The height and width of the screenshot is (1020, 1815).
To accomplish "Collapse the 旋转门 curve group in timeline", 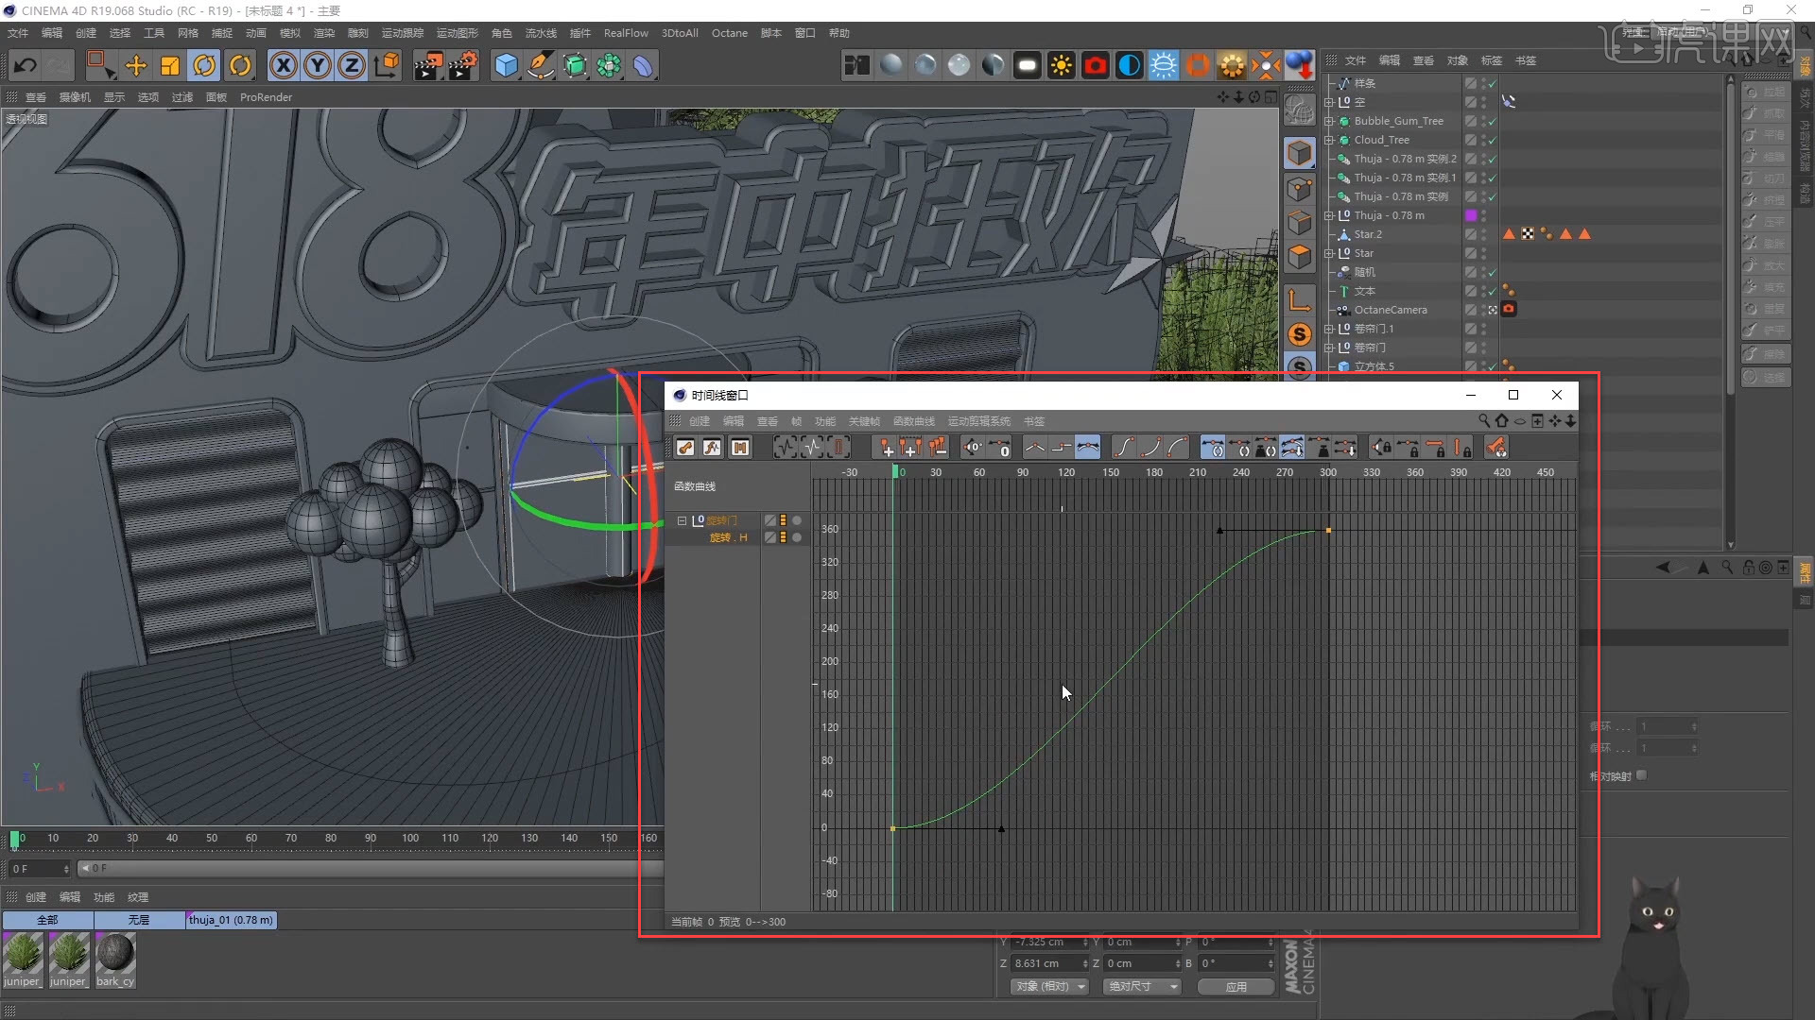I will [x=682, y=520].
